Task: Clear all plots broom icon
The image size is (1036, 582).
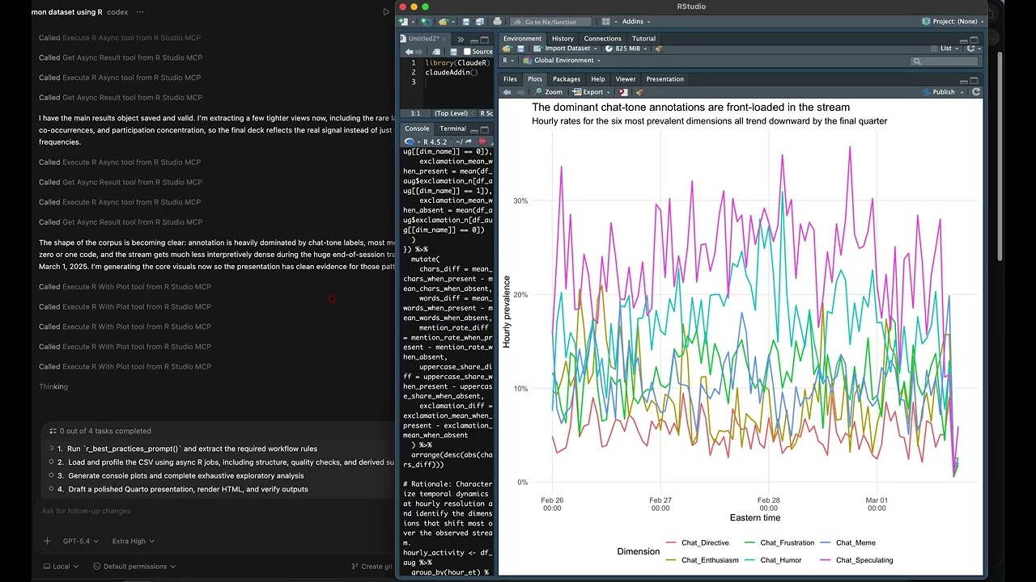Action: click(x=640, y=92)
